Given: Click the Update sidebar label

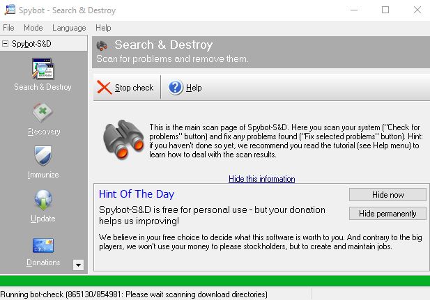Looking at the screenshot, I should (43, 219).
